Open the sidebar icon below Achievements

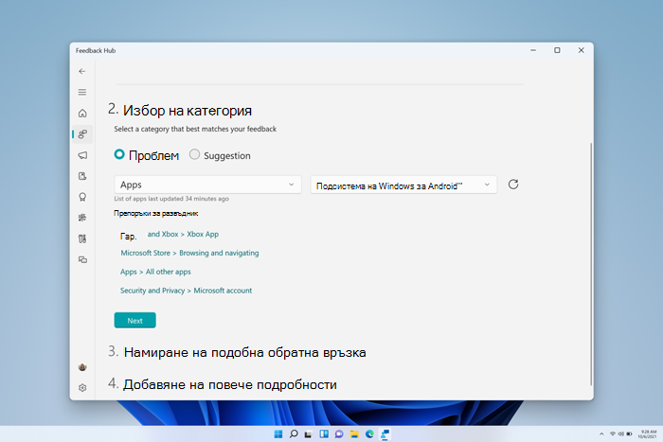tap(82, 218)
